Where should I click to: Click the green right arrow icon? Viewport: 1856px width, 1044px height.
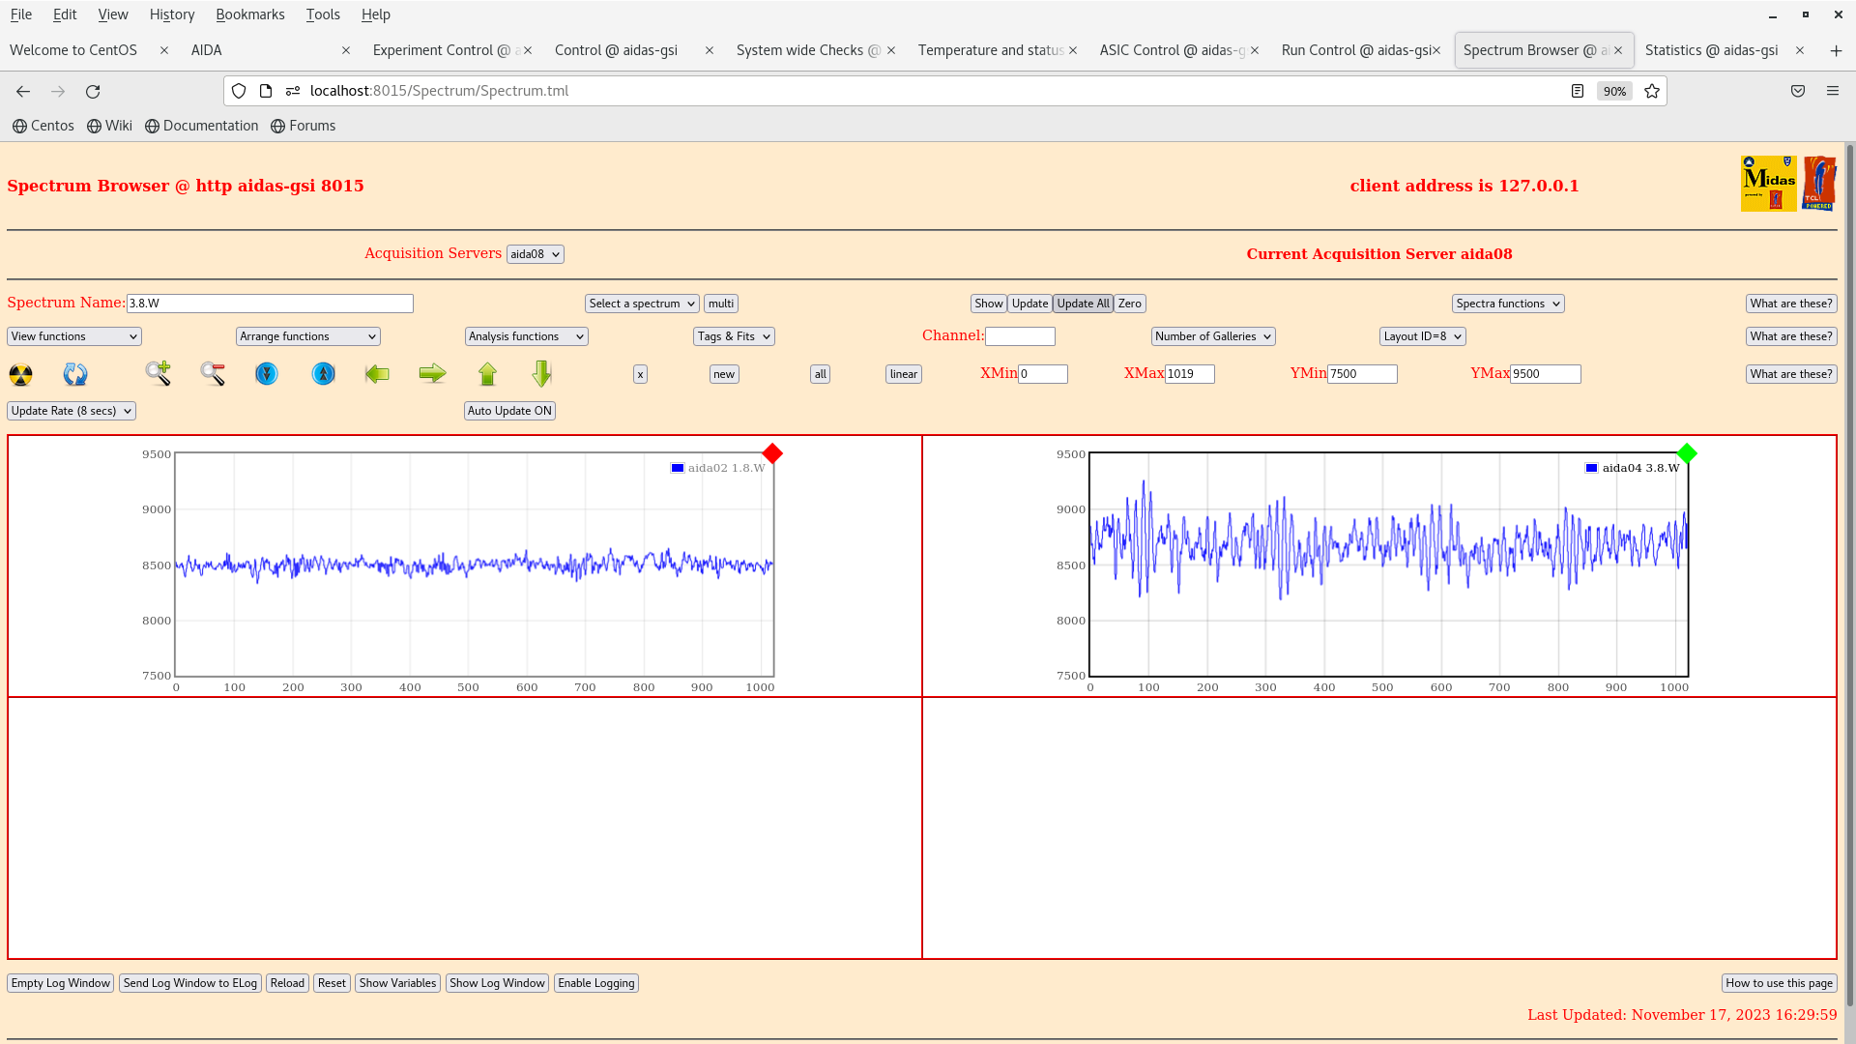coord(432,373)
